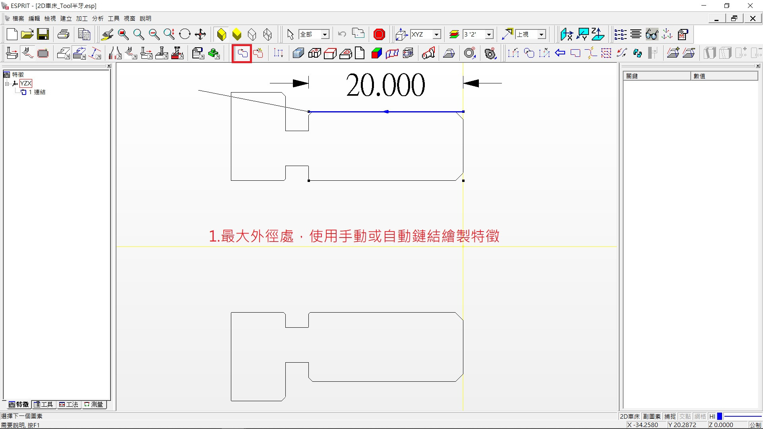This screenshot has width=763, height=429.
Task: Open the XYZ work plane dropdown
Action: click(437, 35)
